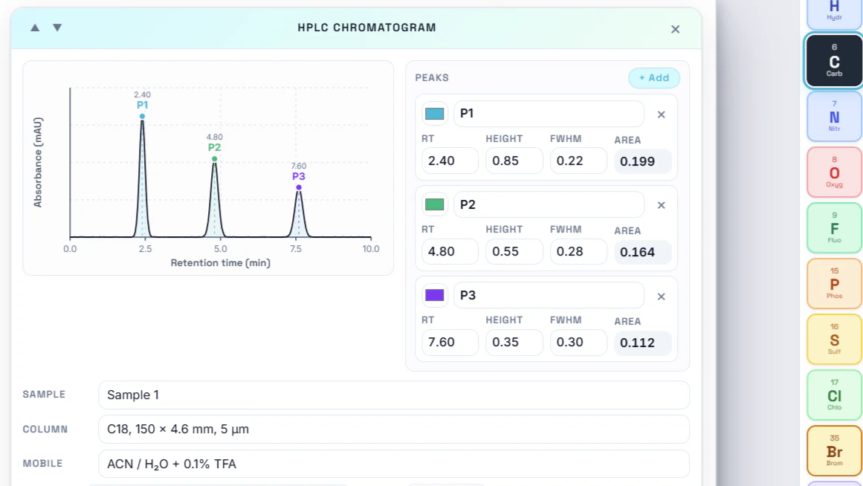Click the P2 FWHM field showing 0.28
The image size is (863, 486).
click(x=578, y=251)
